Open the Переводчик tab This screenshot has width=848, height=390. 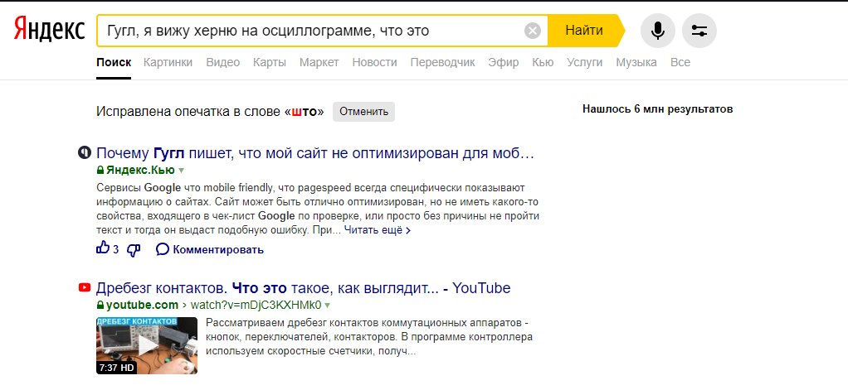tap(442, 63)
